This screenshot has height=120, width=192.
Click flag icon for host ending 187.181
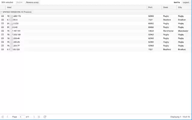[x=2, y=31]
